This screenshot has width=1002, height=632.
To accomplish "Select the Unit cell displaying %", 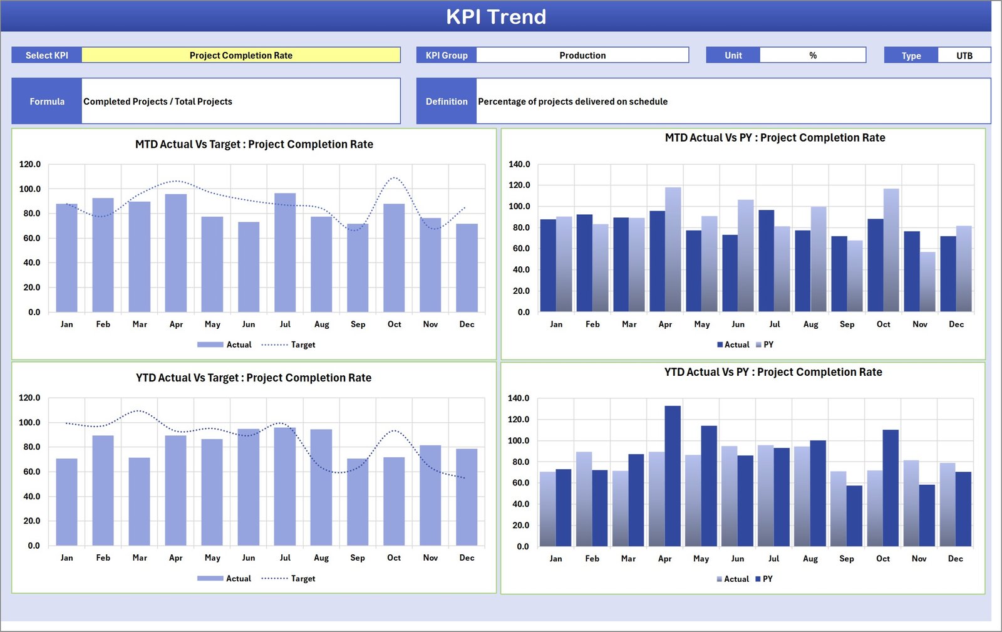I will pyautogui.click(x=813, y=55).
